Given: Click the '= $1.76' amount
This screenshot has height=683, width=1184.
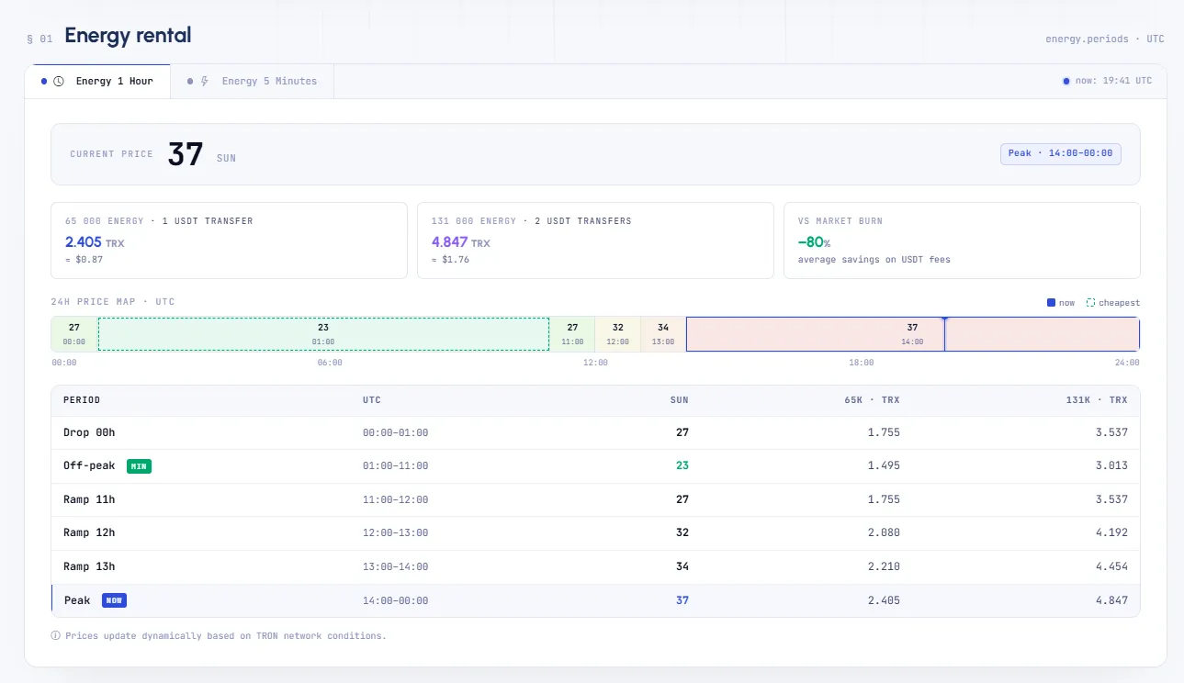Looking at the screenshot, I should click(450, 260).
